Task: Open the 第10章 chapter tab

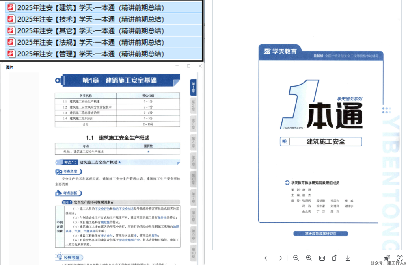Action: coord(193,253)
